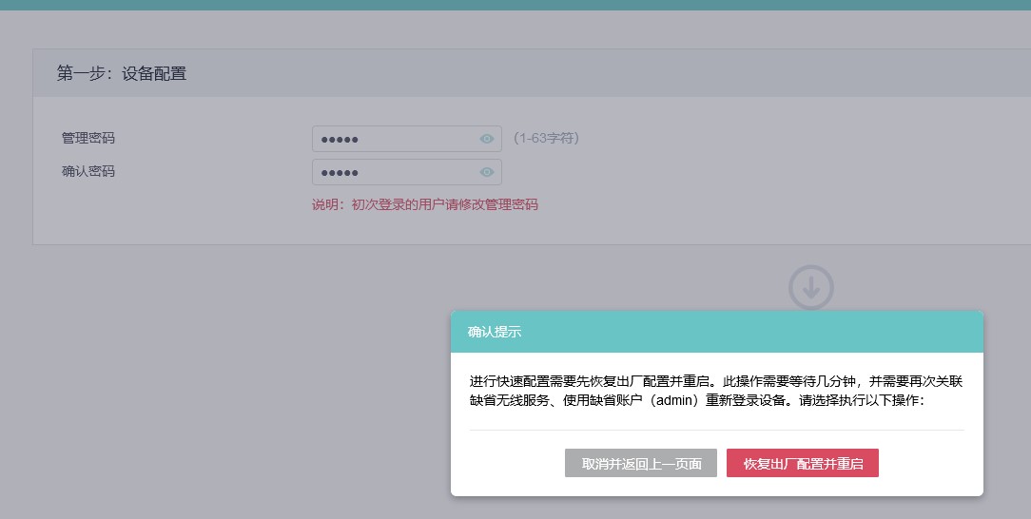
Task: Click the red 说明 note about changing password
Action: (x=425, y=204)
